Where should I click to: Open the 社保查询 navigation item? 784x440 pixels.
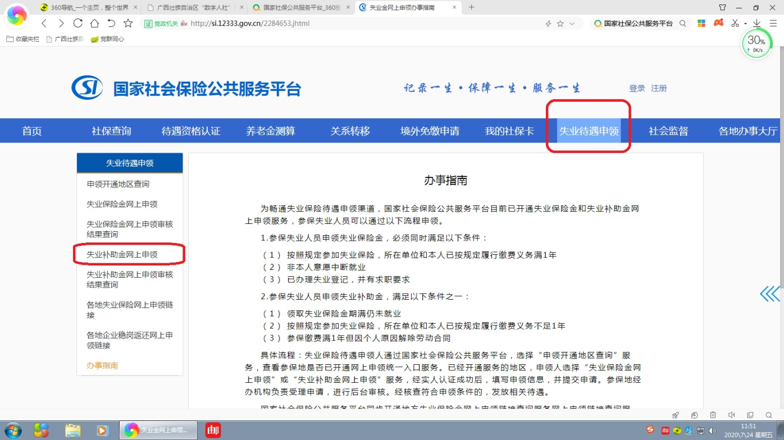pos(111,131)
